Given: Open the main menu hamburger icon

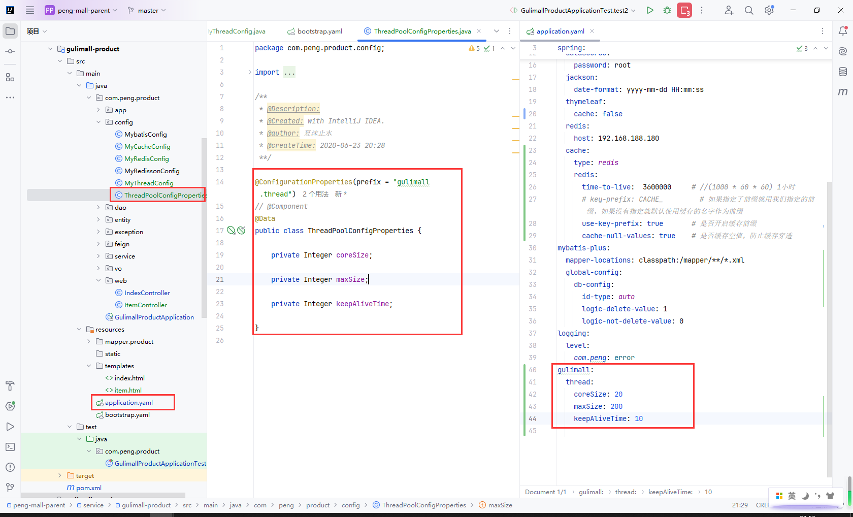Looking at the screenshot, I should pos(30,10).
